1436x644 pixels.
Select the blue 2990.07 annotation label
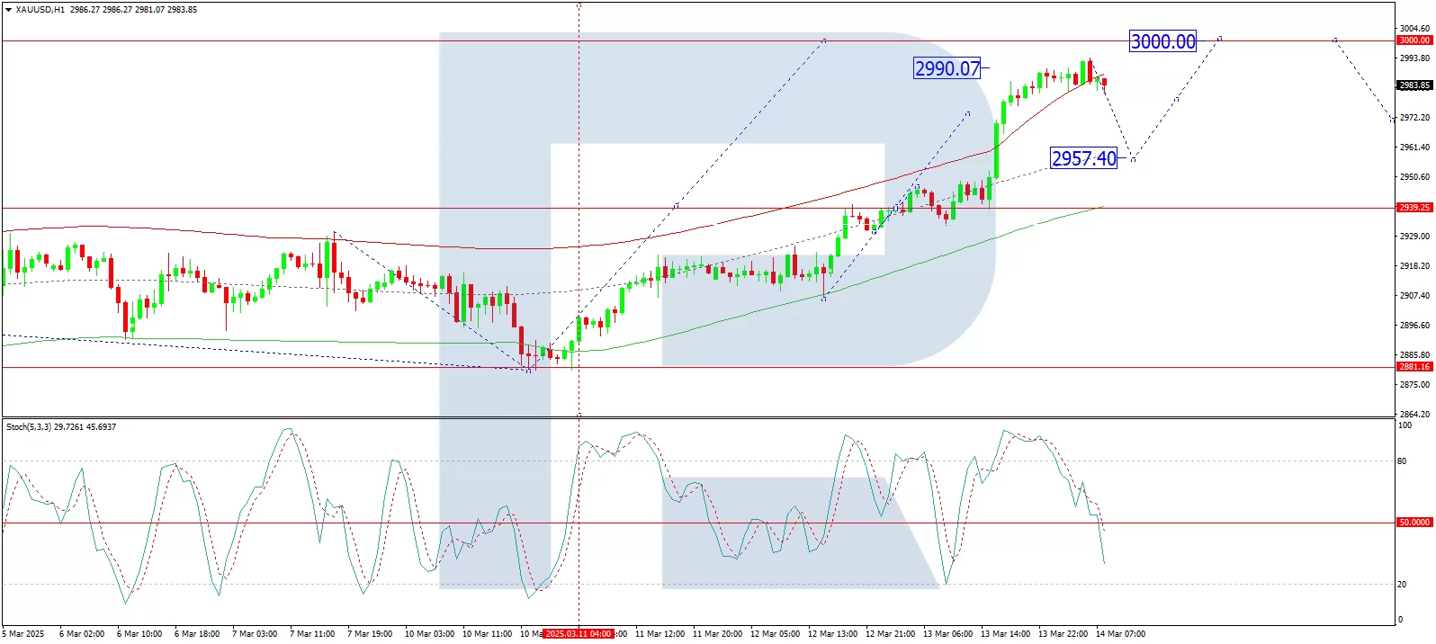coord(947,68)
